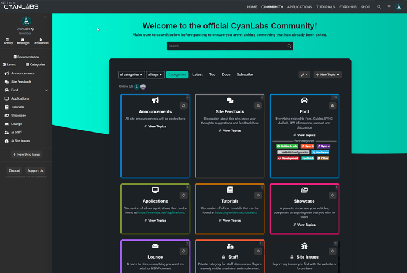Open Preferences in the sidebar profile

click(x=41, y=41)
